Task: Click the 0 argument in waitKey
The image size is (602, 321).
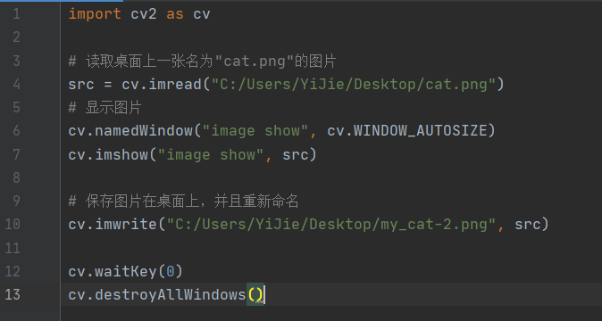Action: tap(170, 272)
